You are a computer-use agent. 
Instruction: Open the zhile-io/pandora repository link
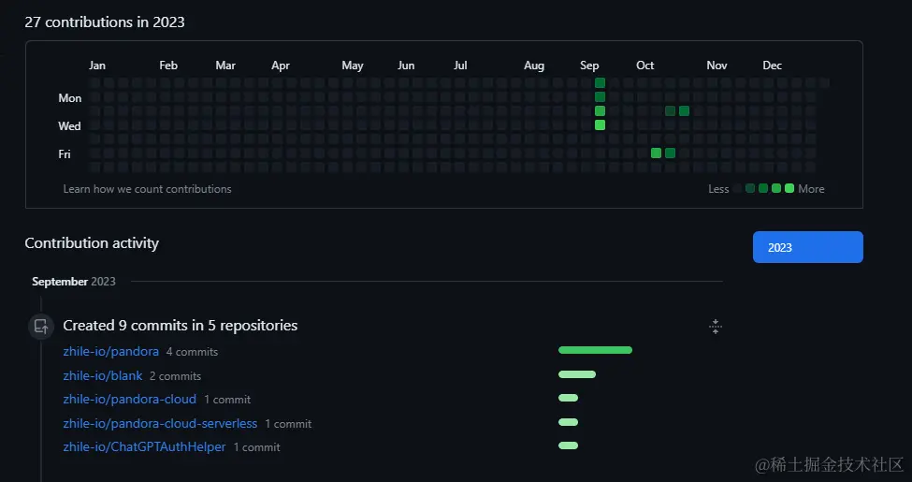[x=110, y=352]
